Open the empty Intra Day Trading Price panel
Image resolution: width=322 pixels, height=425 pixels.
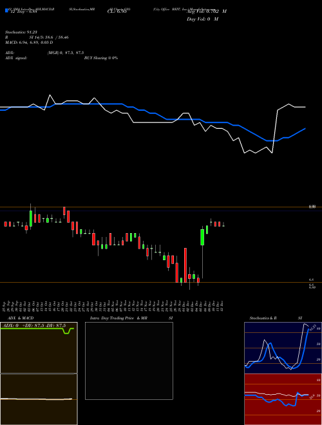click(129, 361)
